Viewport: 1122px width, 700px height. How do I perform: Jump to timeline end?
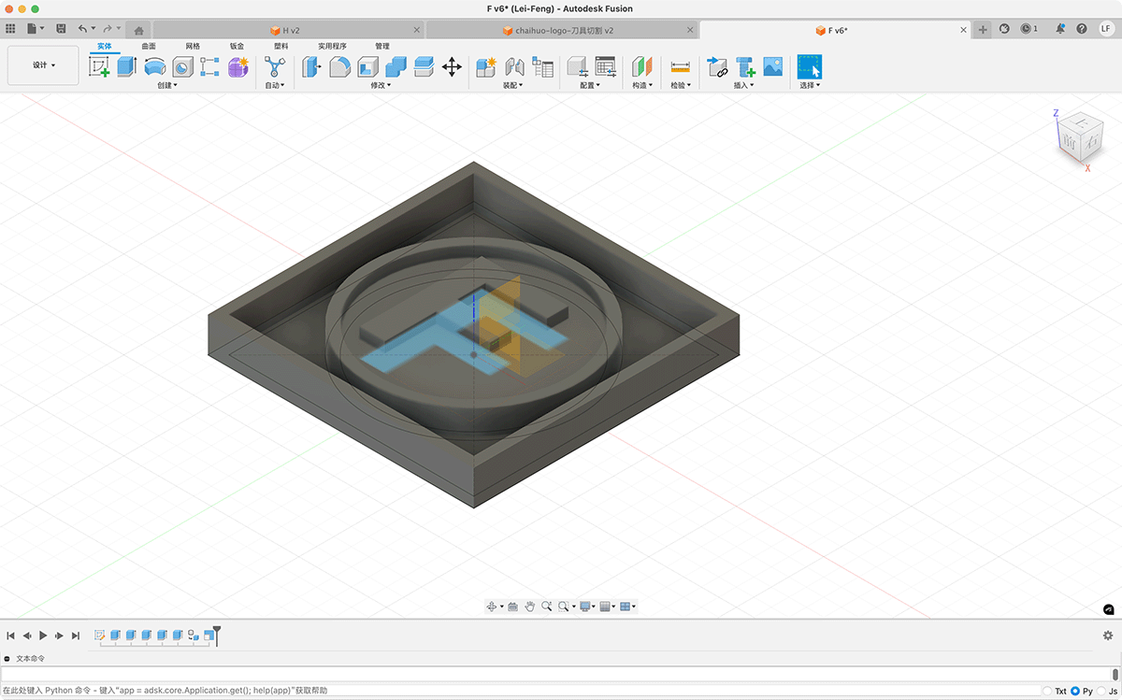tap(76, 636)
